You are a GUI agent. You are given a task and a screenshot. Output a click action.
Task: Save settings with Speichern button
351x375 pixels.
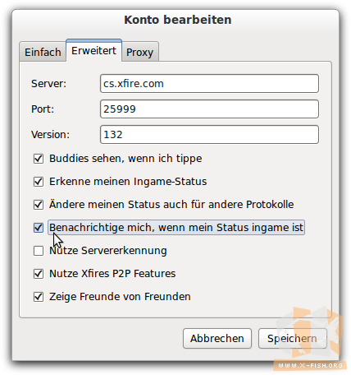292,339
